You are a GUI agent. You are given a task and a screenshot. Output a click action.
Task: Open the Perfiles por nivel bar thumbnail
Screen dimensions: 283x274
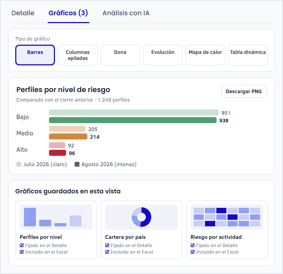pos(56,217)
